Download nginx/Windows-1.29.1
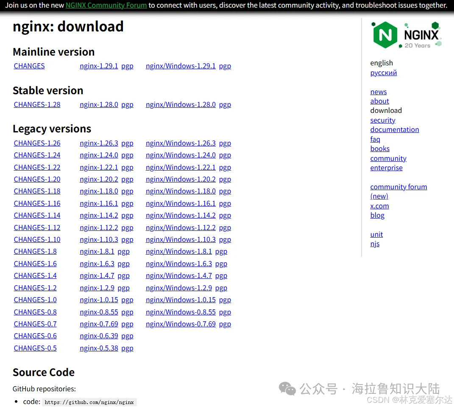 tap(181, 66)
